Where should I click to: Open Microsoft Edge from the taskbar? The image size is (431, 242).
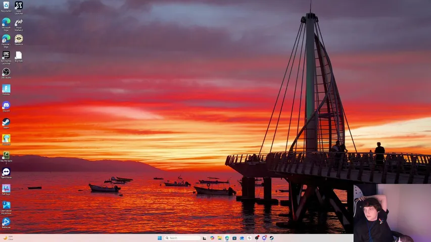click(227, 238)
